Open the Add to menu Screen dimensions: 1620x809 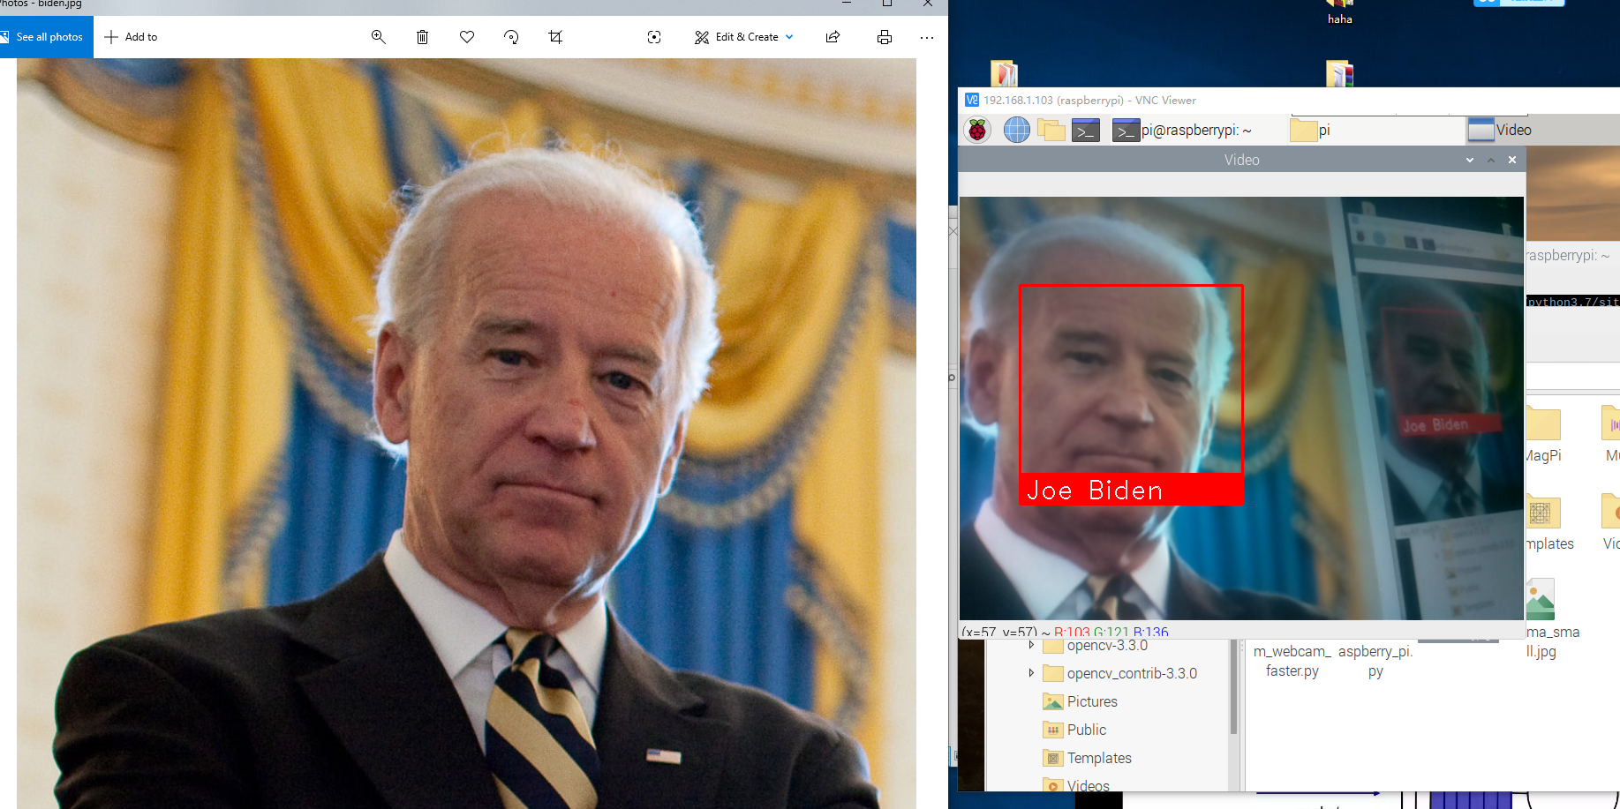[x=131, y=37]
